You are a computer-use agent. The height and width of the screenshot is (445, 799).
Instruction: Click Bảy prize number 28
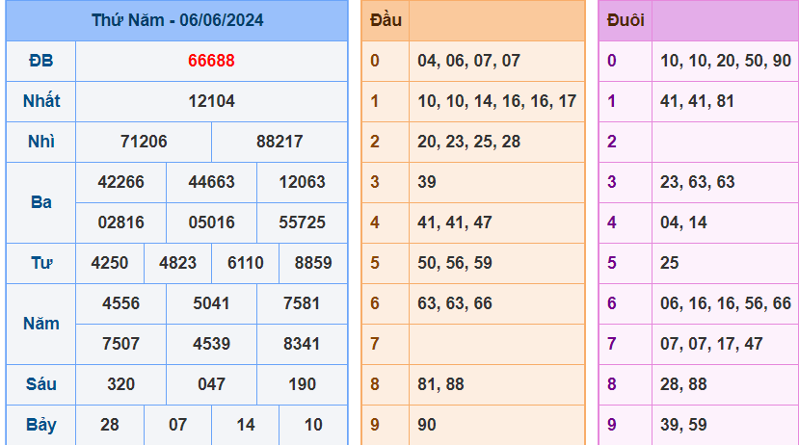(x=110, y=425)
